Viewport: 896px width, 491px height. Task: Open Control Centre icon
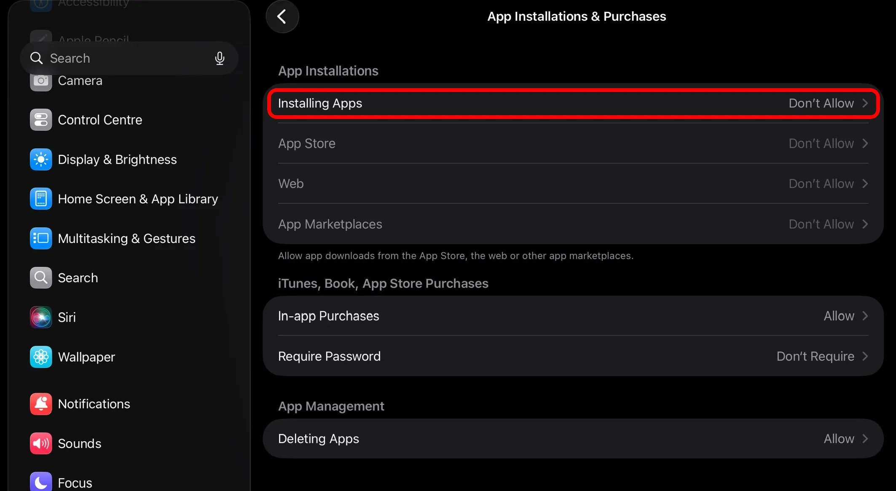point(41,120)
